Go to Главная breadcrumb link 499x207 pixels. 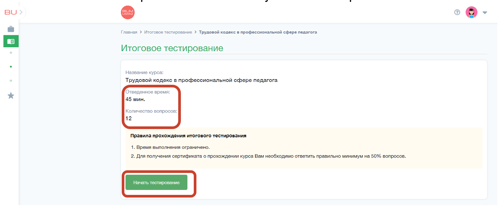pos(129,32)
